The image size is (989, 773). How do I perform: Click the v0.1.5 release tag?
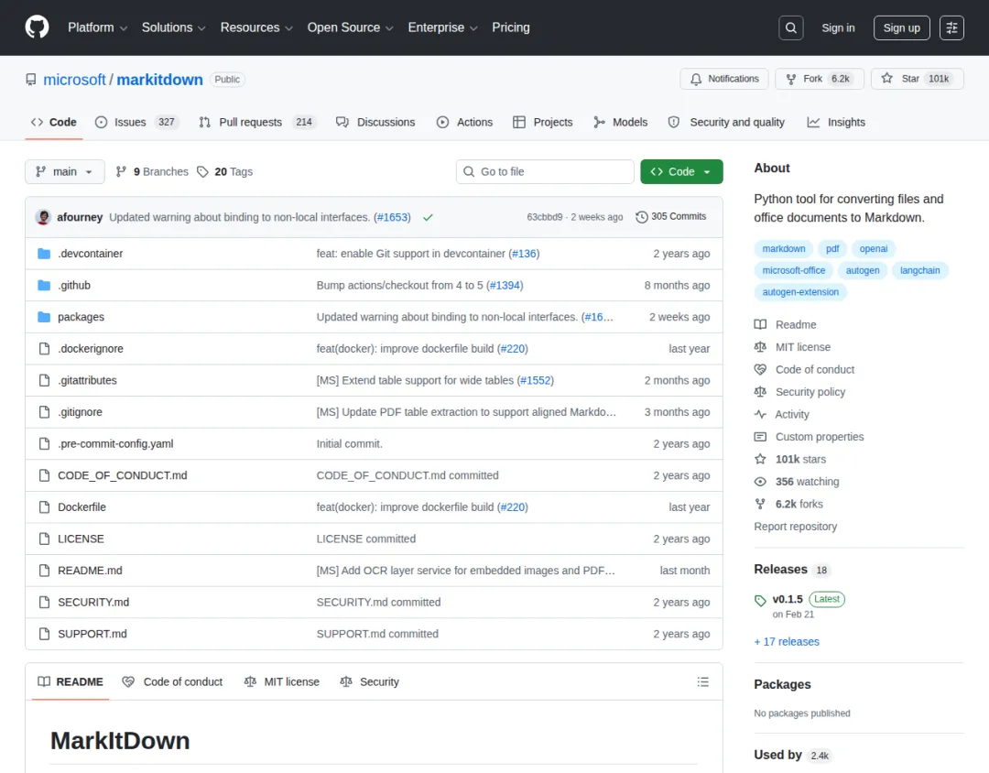coord(788,599)
